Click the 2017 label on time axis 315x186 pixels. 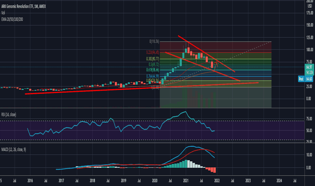61,181
